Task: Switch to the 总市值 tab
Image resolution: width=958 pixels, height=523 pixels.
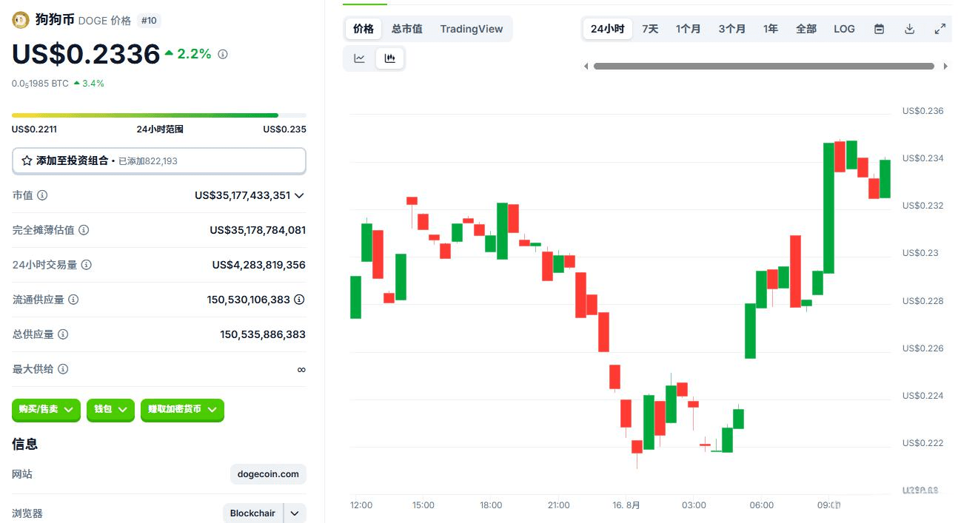Action: (406, 29)
